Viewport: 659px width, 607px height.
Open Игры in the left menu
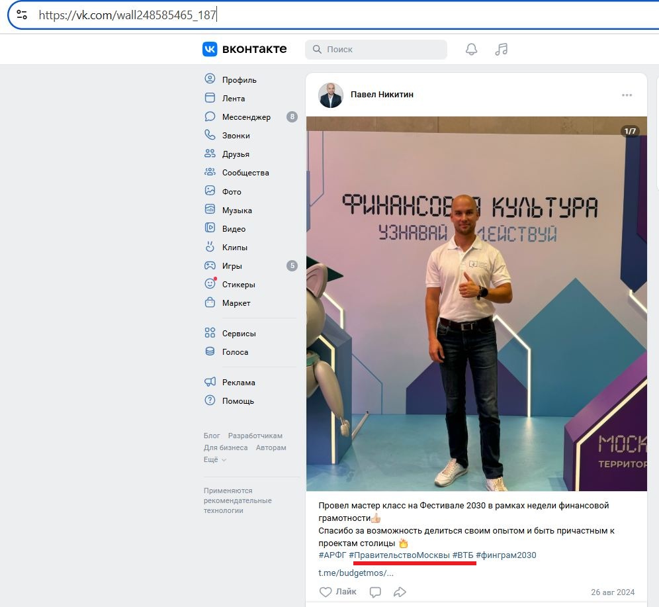[232, 266]
